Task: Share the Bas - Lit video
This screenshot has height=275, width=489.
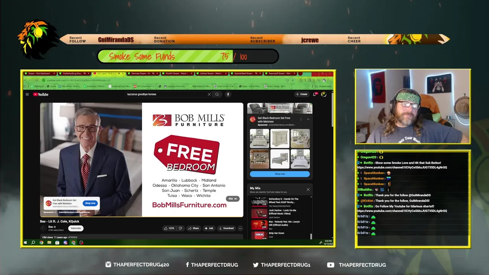Action: [x=193, y=228]
